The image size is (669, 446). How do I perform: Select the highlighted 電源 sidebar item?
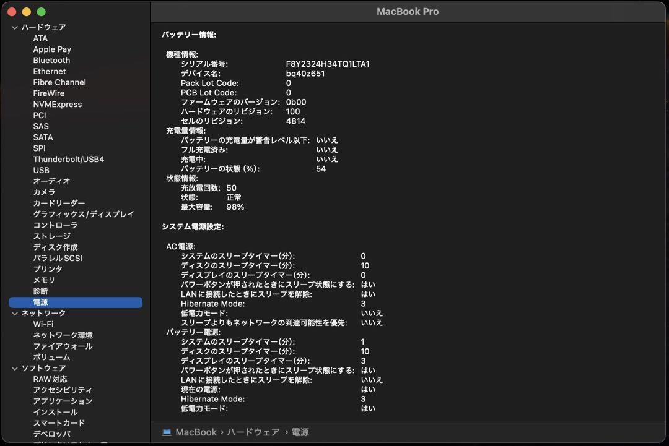(76, 302)
